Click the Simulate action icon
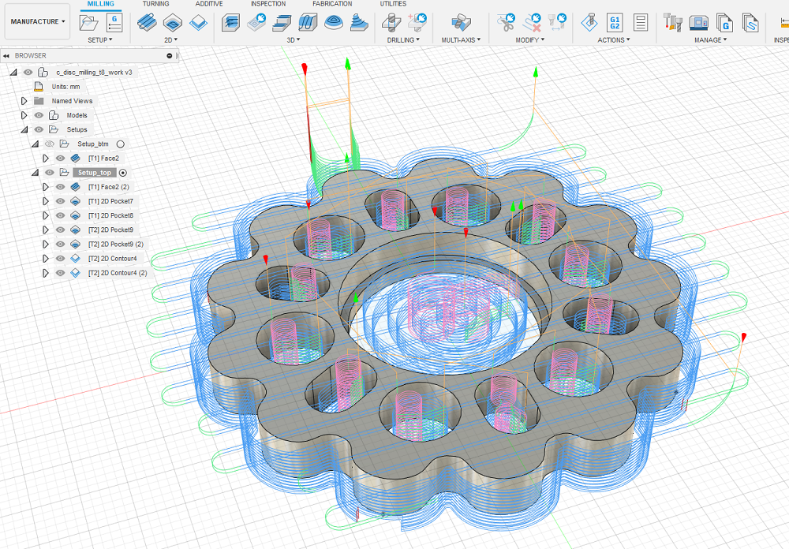789x549 pixels. (x=589, y=23)
